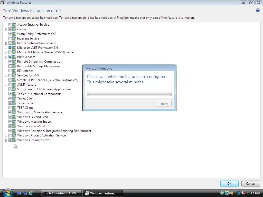Click the feature icon beside Windows Meeting Space
The image size is (263, 197).
[x=14, y=121]
